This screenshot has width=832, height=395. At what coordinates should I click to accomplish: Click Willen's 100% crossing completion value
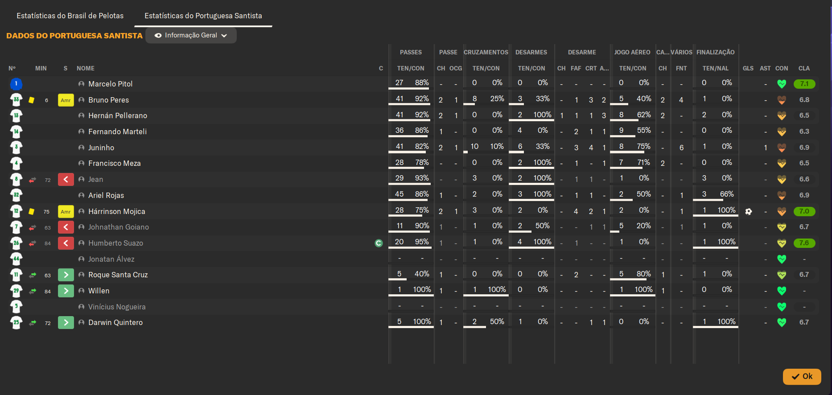(x=497, y=290)
